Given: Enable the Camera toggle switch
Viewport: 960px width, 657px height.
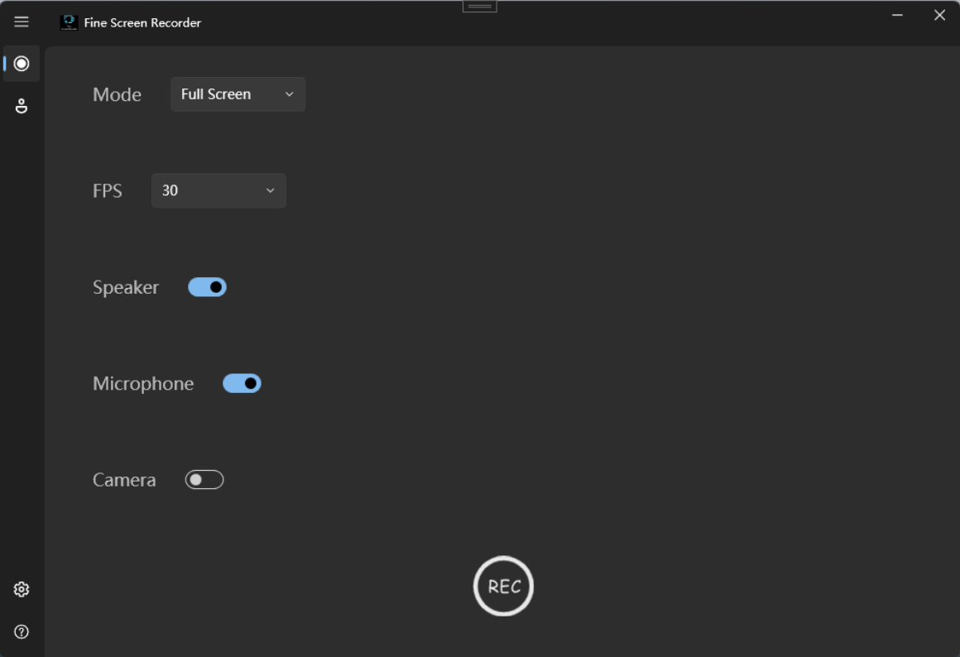Looking at the screenshot, I should [204, 480].
